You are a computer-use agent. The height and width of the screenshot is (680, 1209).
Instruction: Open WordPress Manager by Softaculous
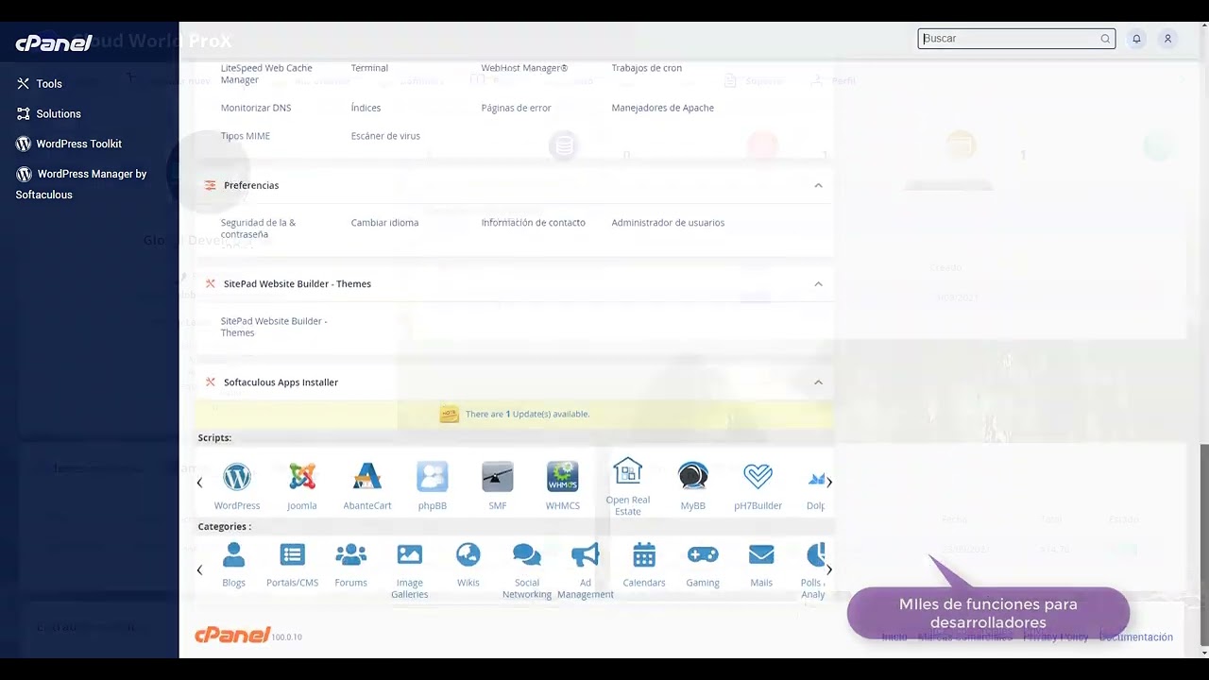pyautogui.click(x=81, y=184)
